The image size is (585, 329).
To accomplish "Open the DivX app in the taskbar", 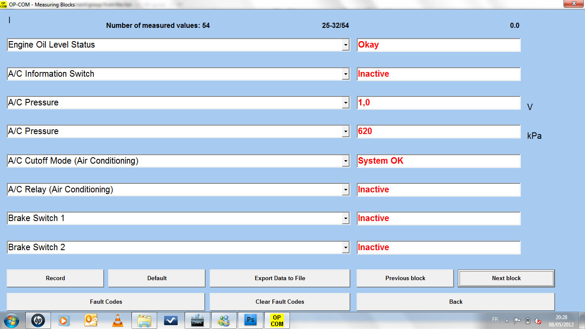I will pos(197,320).
